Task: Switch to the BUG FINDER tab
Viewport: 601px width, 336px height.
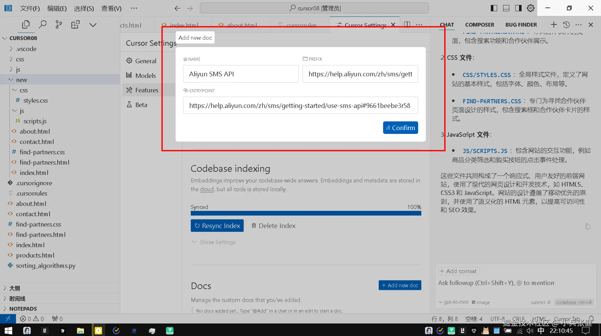Action: [521, 25]
